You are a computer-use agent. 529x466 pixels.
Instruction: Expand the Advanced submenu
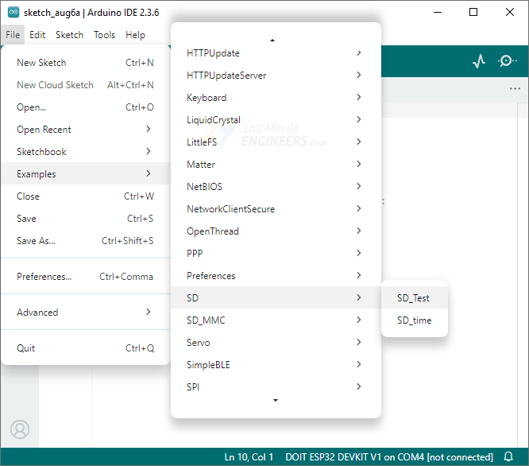(x=85, y=313)
